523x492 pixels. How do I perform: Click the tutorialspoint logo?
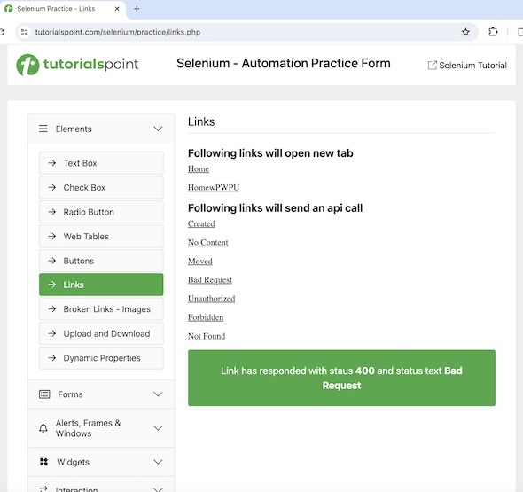[77, 65]
